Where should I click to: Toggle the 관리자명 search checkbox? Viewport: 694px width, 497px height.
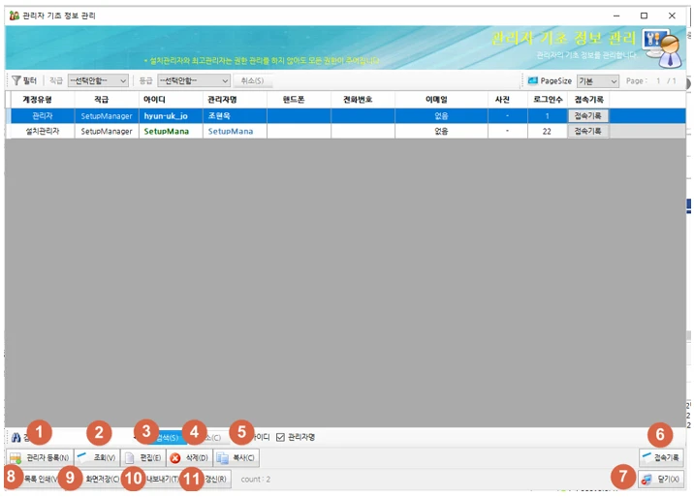(x=280, y=437)
